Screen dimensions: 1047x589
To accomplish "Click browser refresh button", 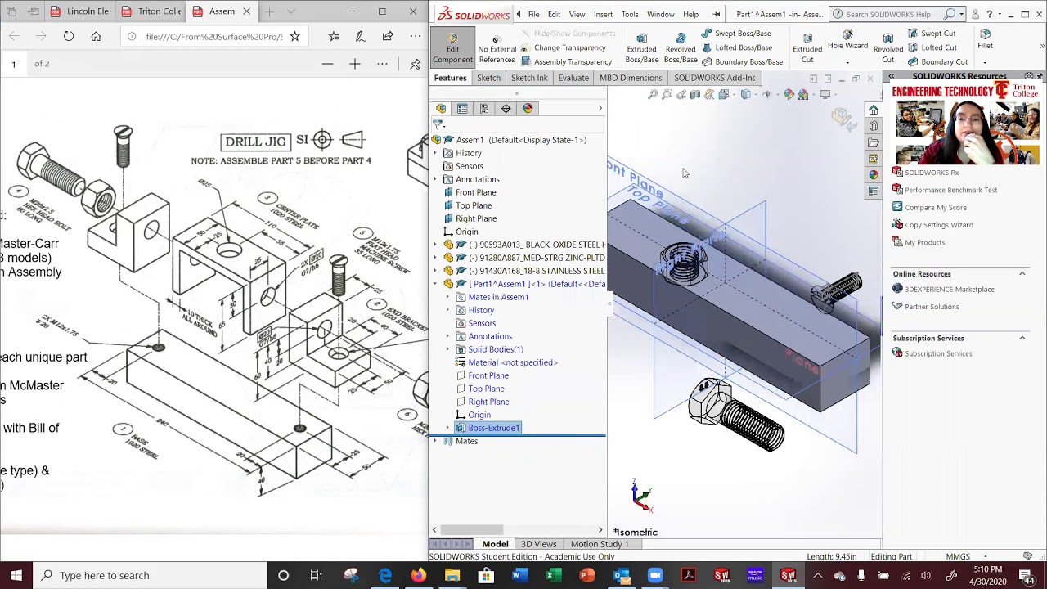I will (69, 36).
